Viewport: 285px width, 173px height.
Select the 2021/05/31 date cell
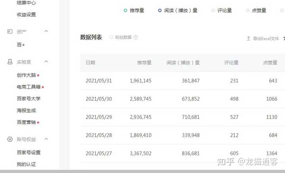click(99, 81)
